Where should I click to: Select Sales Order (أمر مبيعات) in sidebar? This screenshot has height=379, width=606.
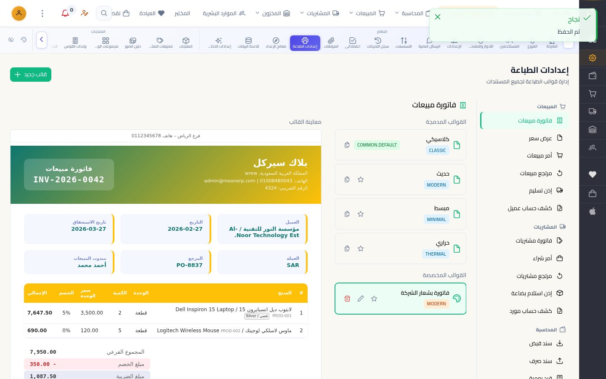pyautogui.click(x=524, y=155)
